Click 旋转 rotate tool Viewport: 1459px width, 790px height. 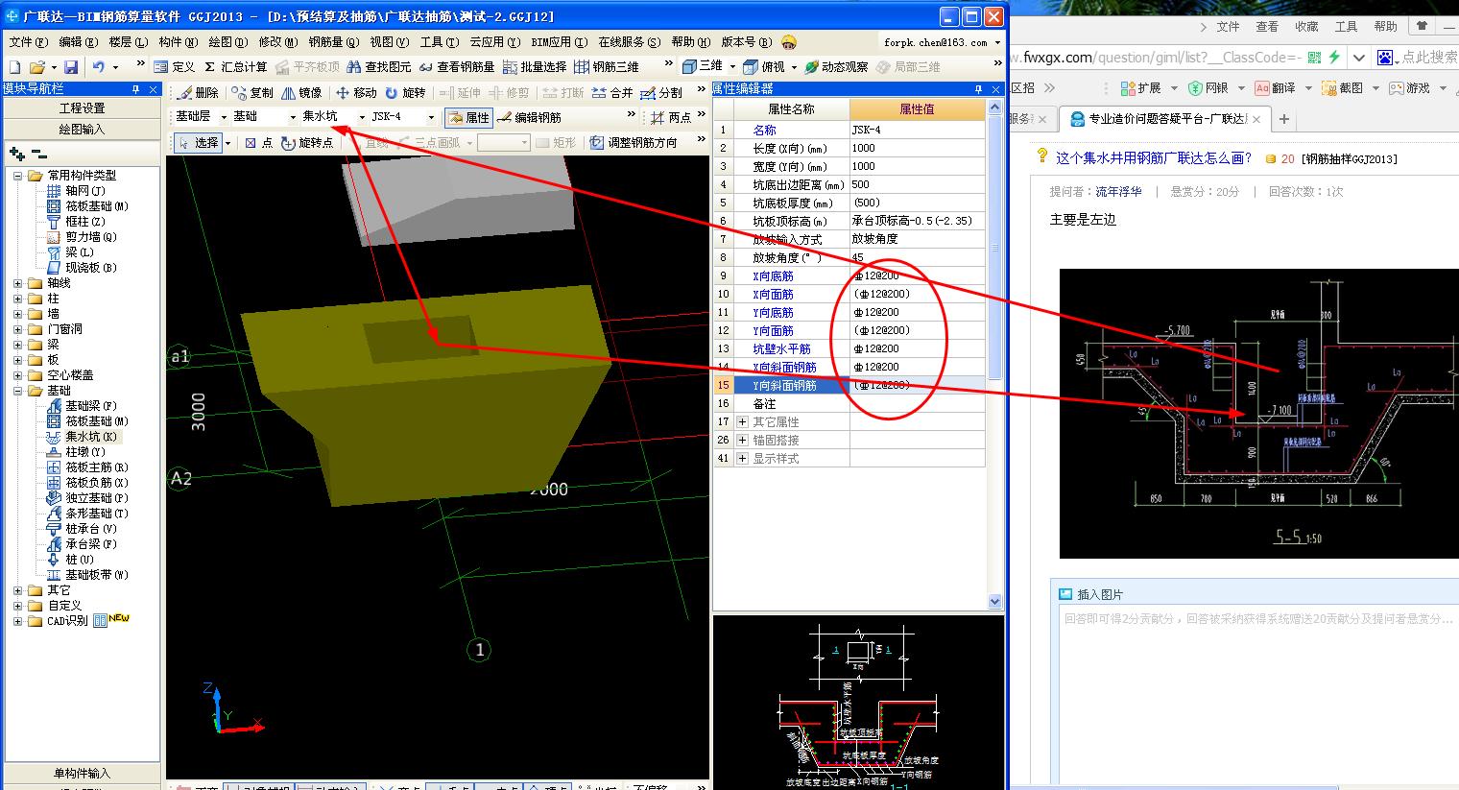(x=405, y=93)
